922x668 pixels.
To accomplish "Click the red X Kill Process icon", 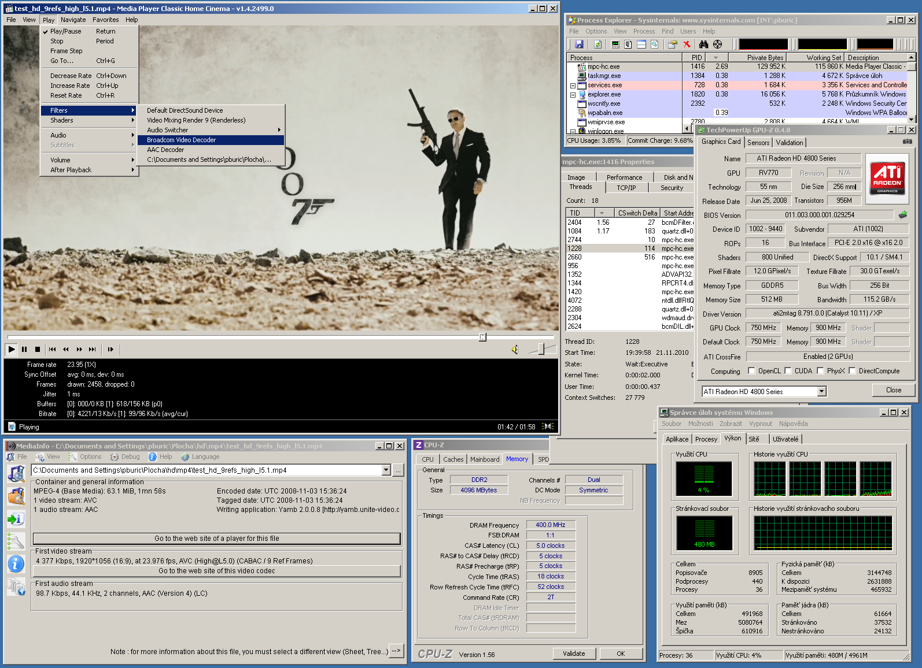I will coord(687,44).
